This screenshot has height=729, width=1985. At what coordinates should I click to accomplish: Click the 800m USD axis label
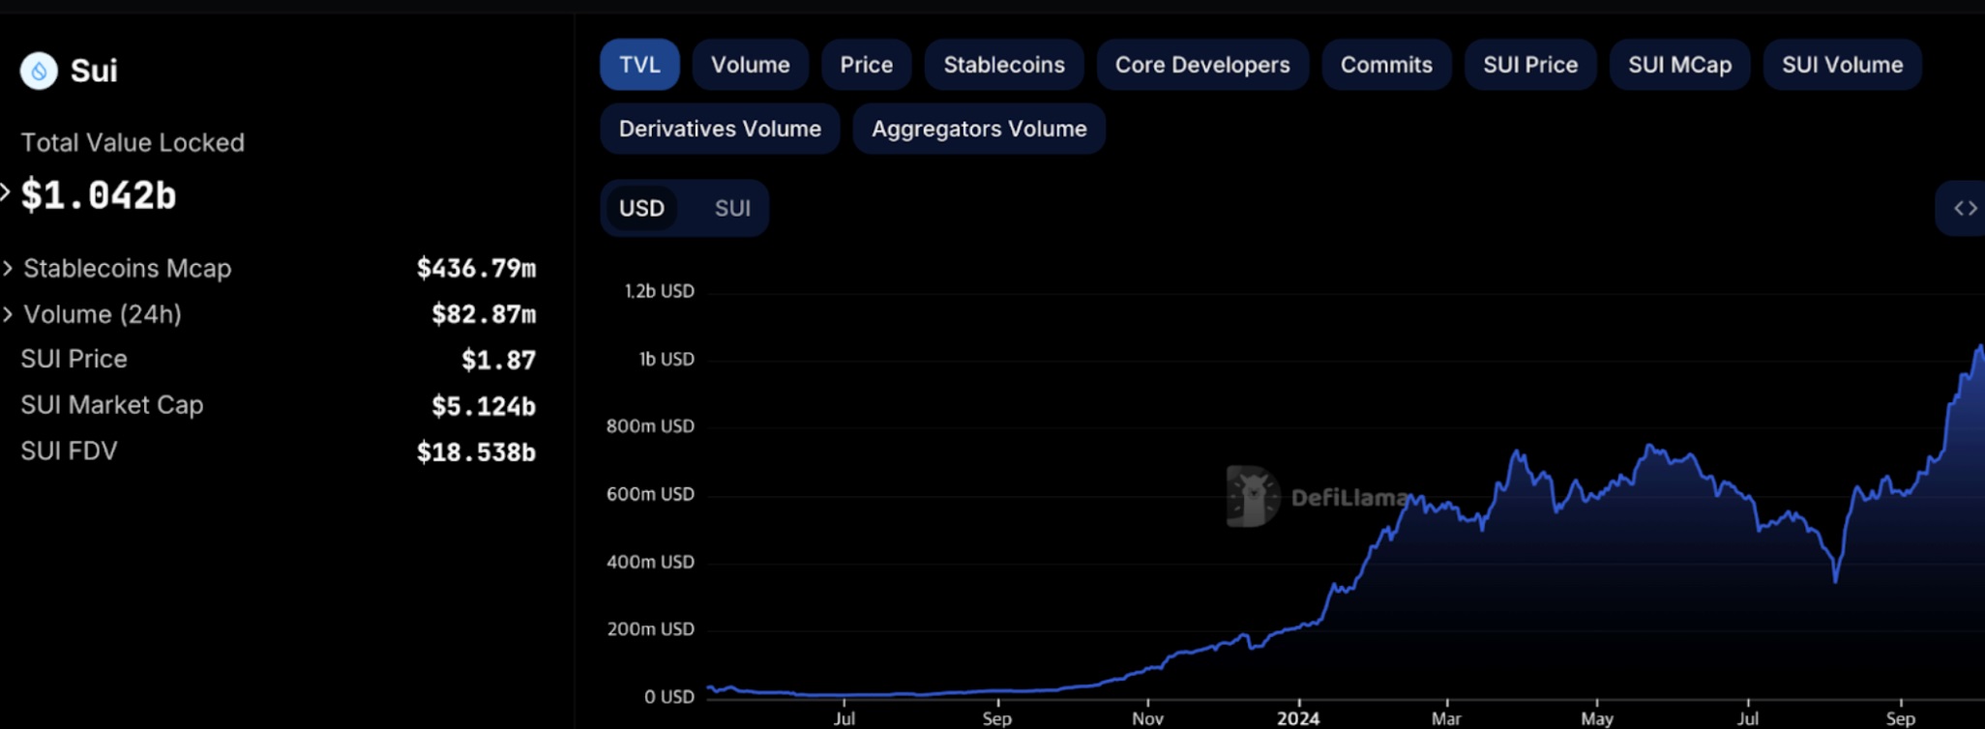650,426
